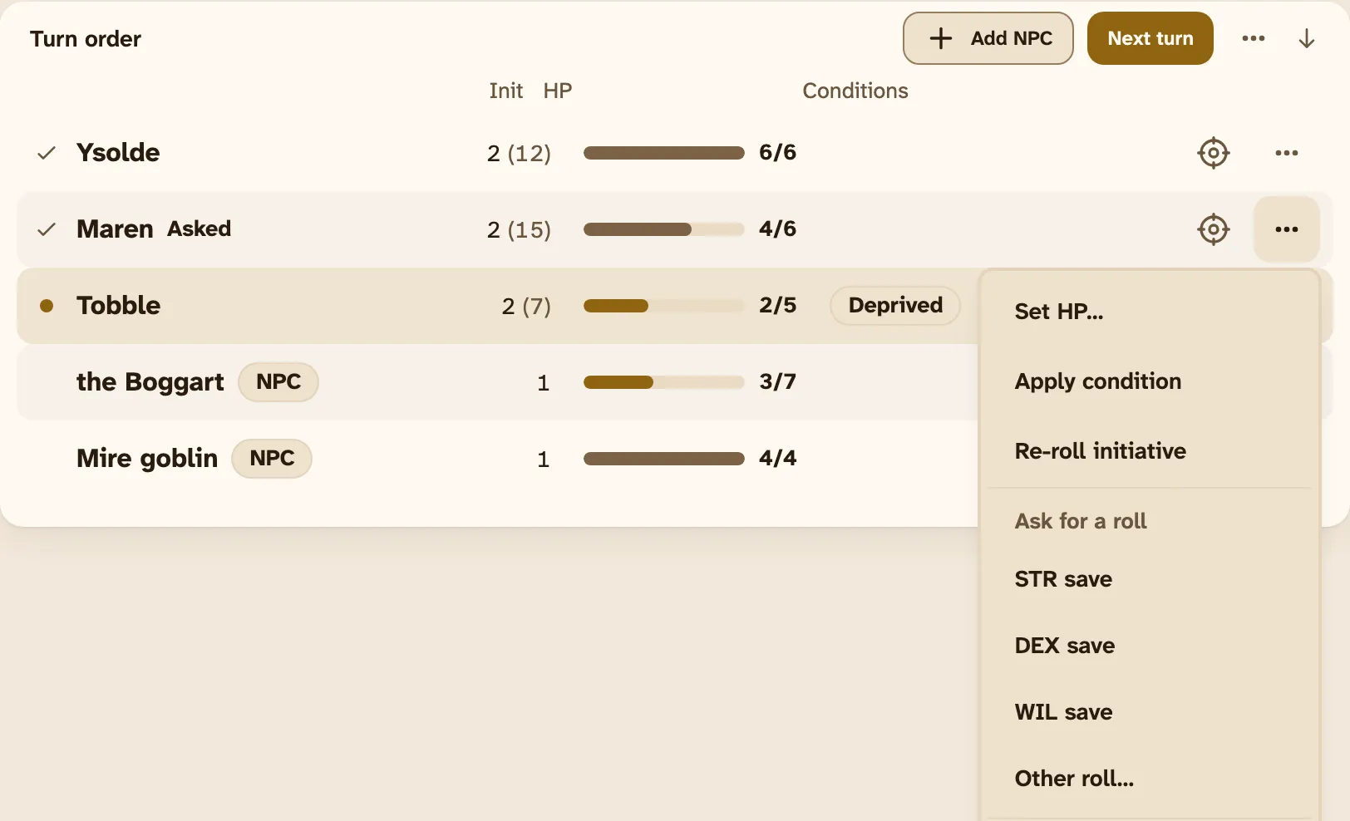The width and height of the screenshot is (1350, 821).
Task: Click the Deprived condition chip on Tobble
Action: coord(895,306)
